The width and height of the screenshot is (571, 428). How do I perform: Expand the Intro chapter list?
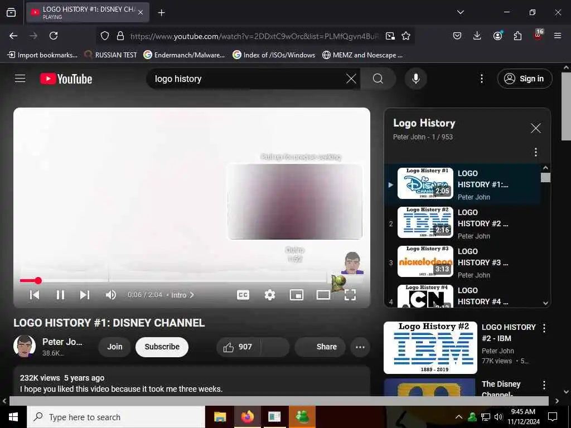pos(182,295)
